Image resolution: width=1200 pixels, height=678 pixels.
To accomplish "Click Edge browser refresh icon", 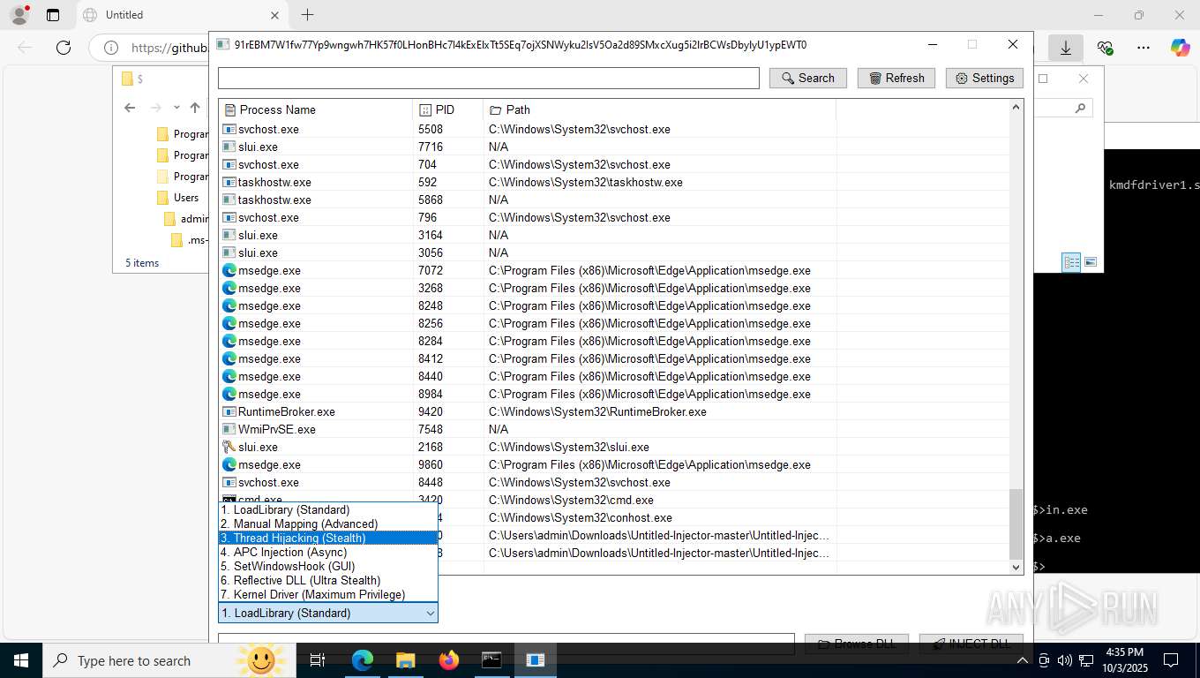I will tap(63, 48).
